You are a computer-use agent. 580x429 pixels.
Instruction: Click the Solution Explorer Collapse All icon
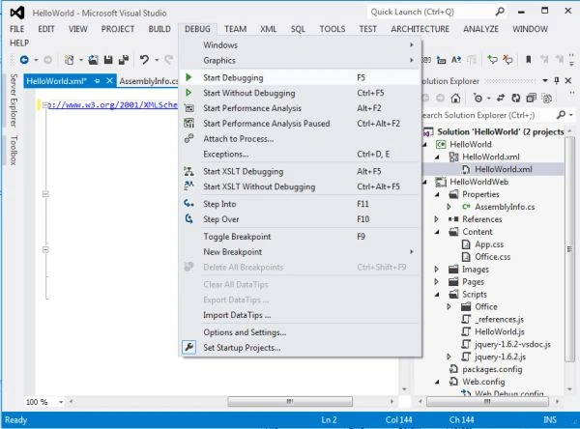click(531, 98)
